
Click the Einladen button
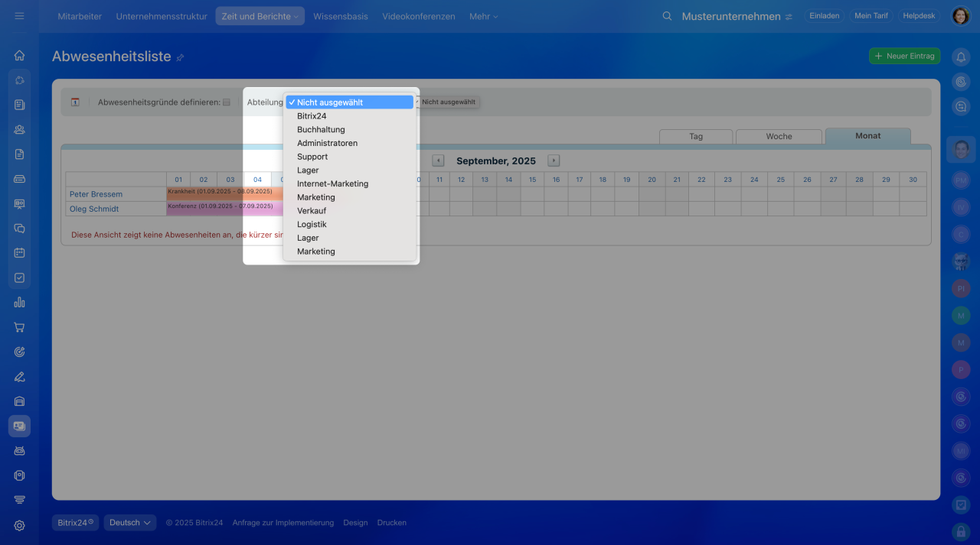click(824, 16)
